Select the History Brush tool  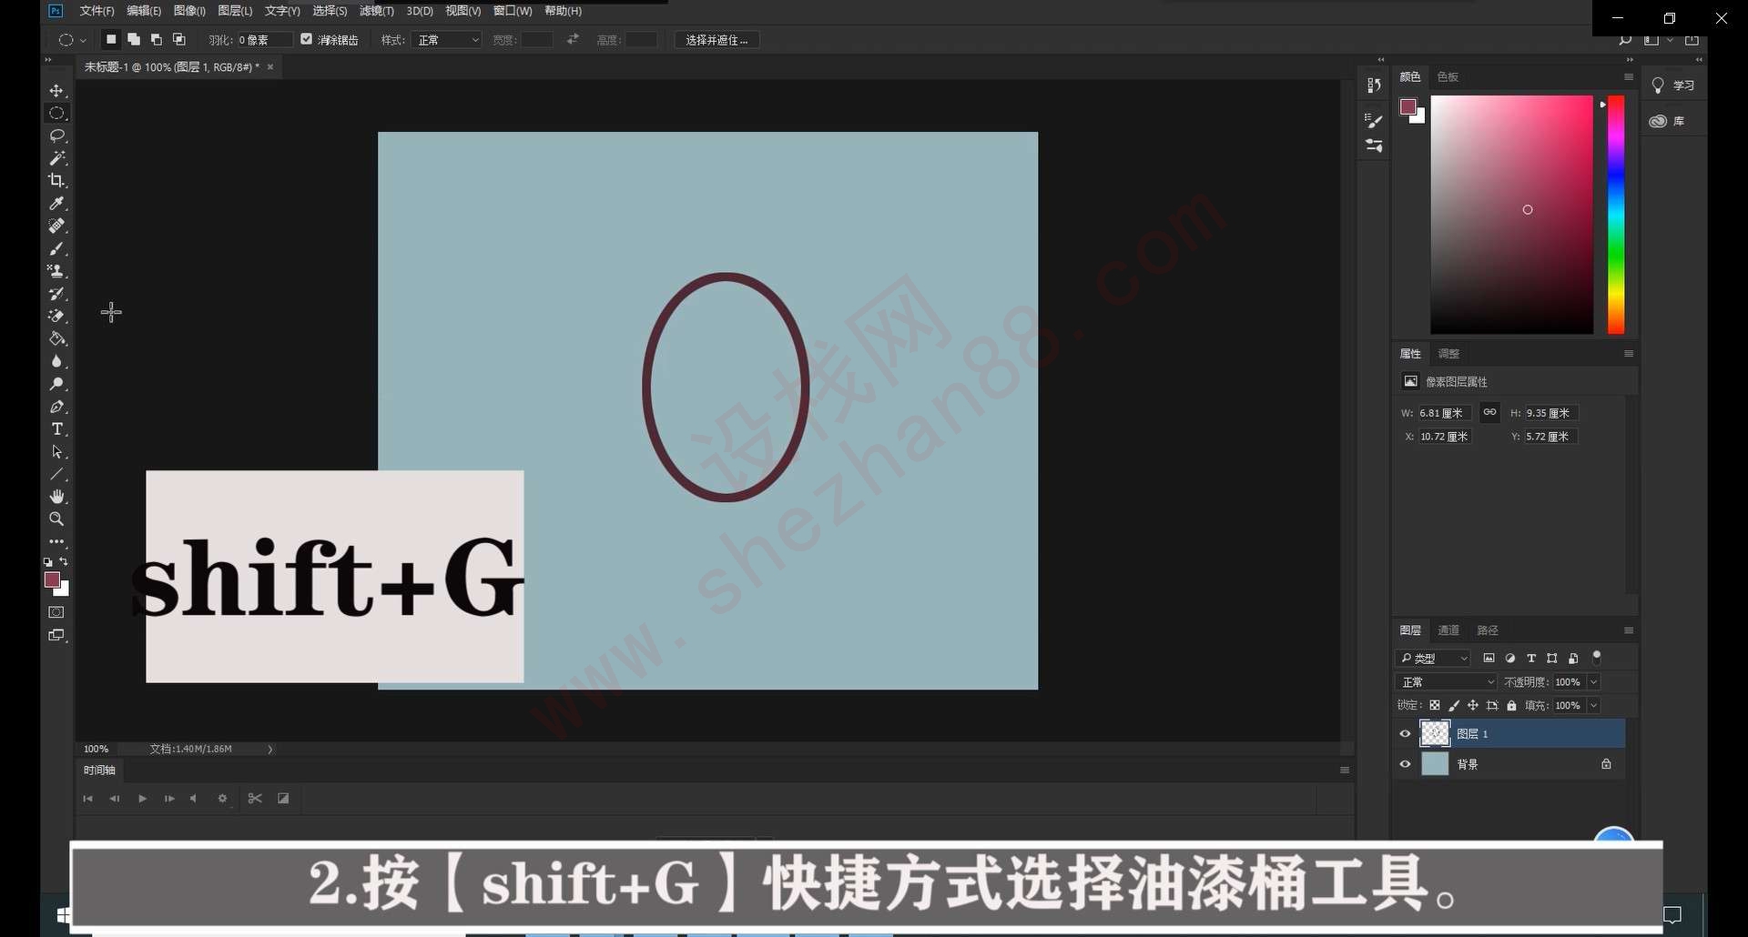click(x=56, y=294)
